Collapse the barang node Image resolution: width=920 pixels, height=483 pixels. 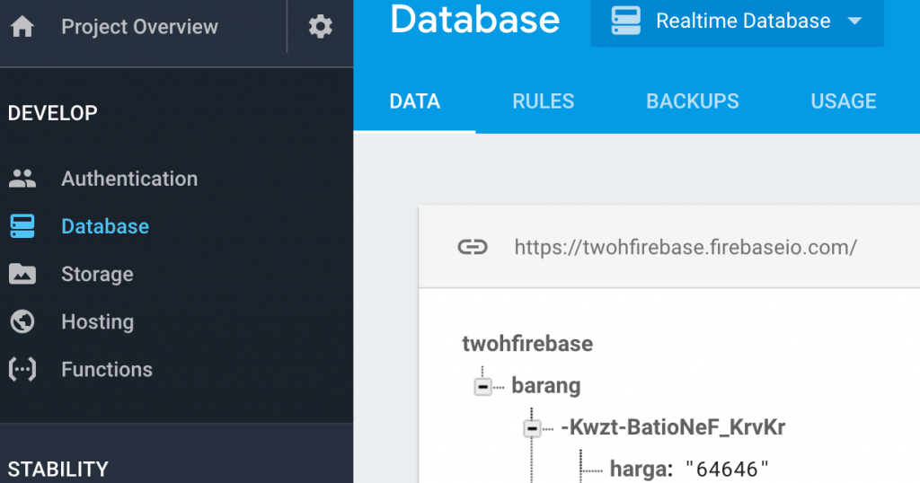482,386
